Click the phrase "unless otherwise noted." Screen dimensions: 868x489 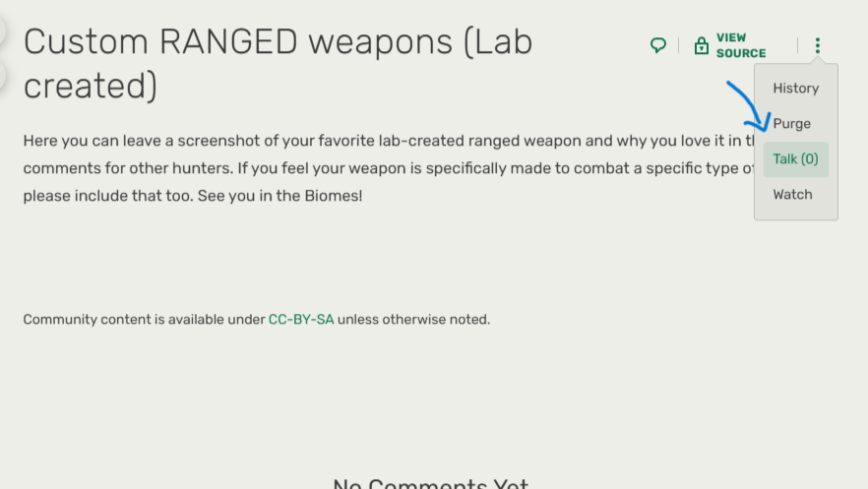pos(414,320)
